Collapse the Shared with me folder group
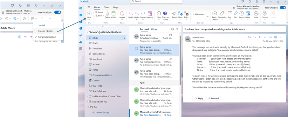288x117 pixels. (x=87, y=101)
